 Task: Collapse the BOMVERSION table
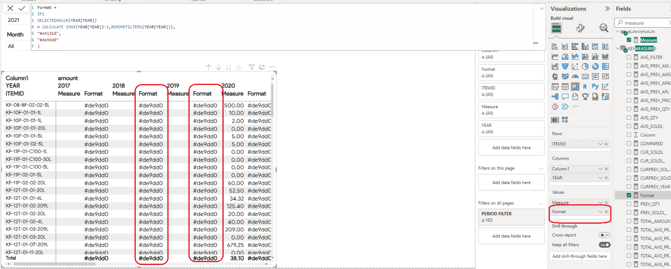pos(618,32)
